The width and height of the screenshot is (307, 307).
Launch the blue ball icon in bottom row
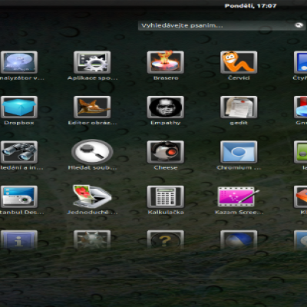pos(239,240)
